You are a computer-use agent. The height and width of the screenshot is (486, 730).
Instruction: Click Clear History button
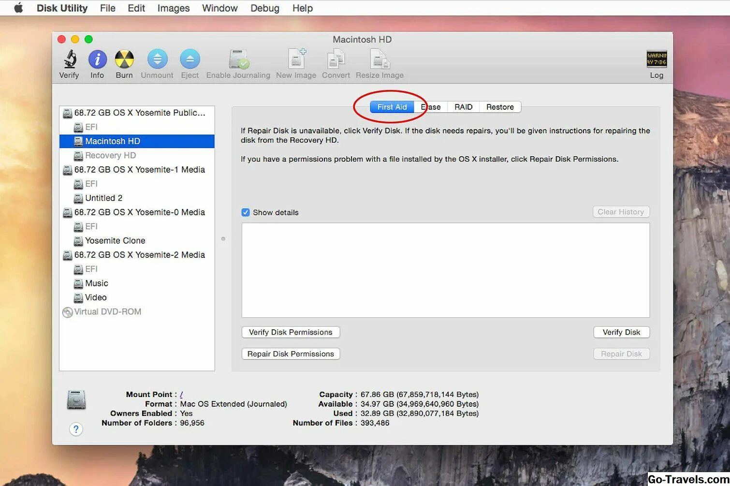621,212
